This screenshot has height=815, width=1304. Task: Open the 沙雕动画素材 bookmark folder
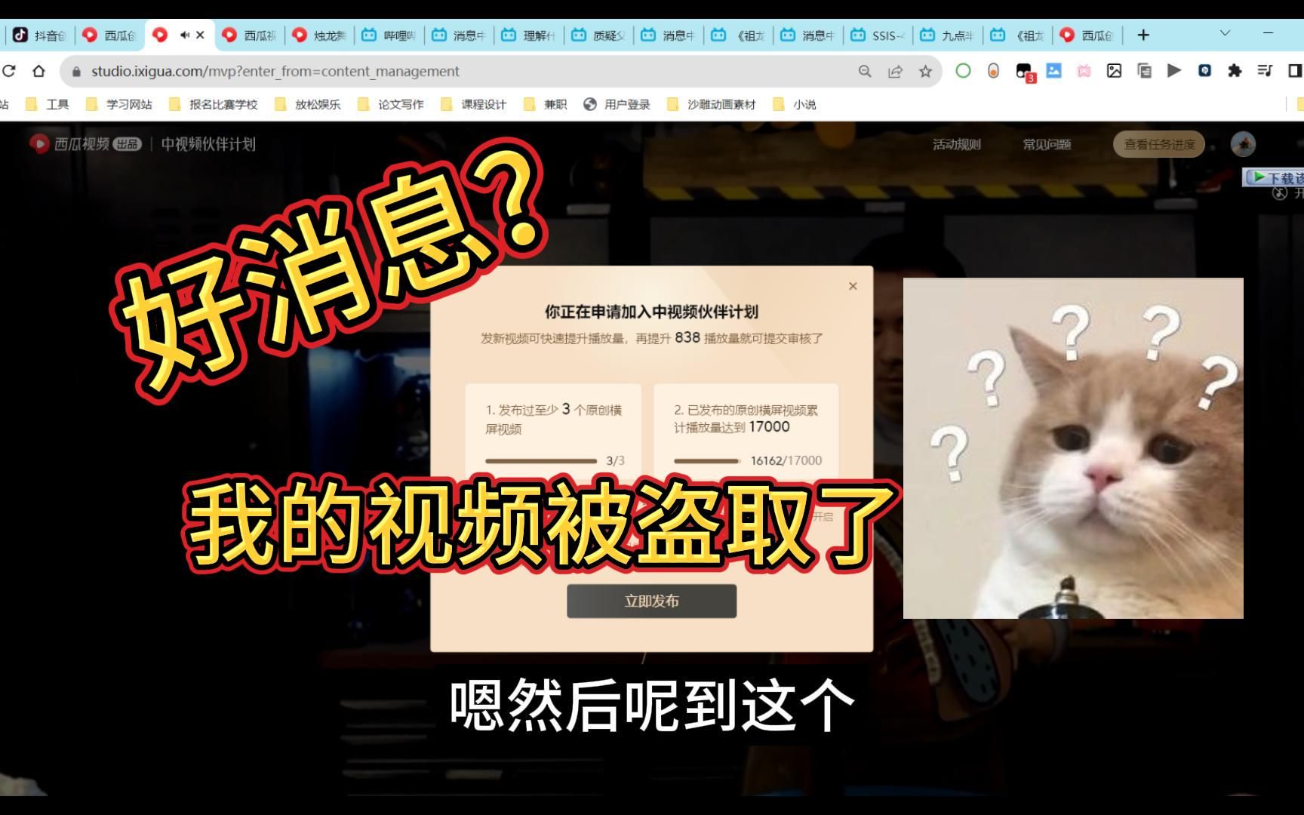711,104
